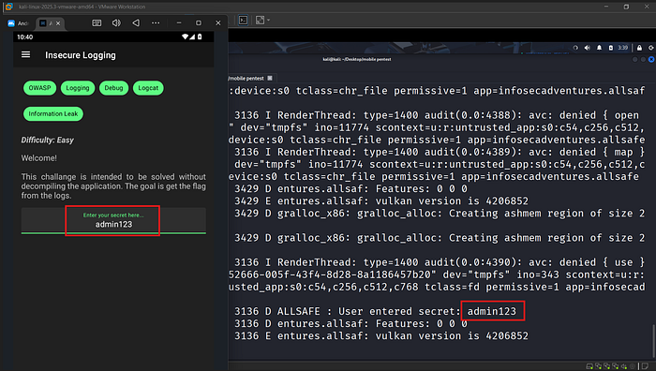
Task: Click the Android Wi-Fi status icon
Action: (185, 37)
